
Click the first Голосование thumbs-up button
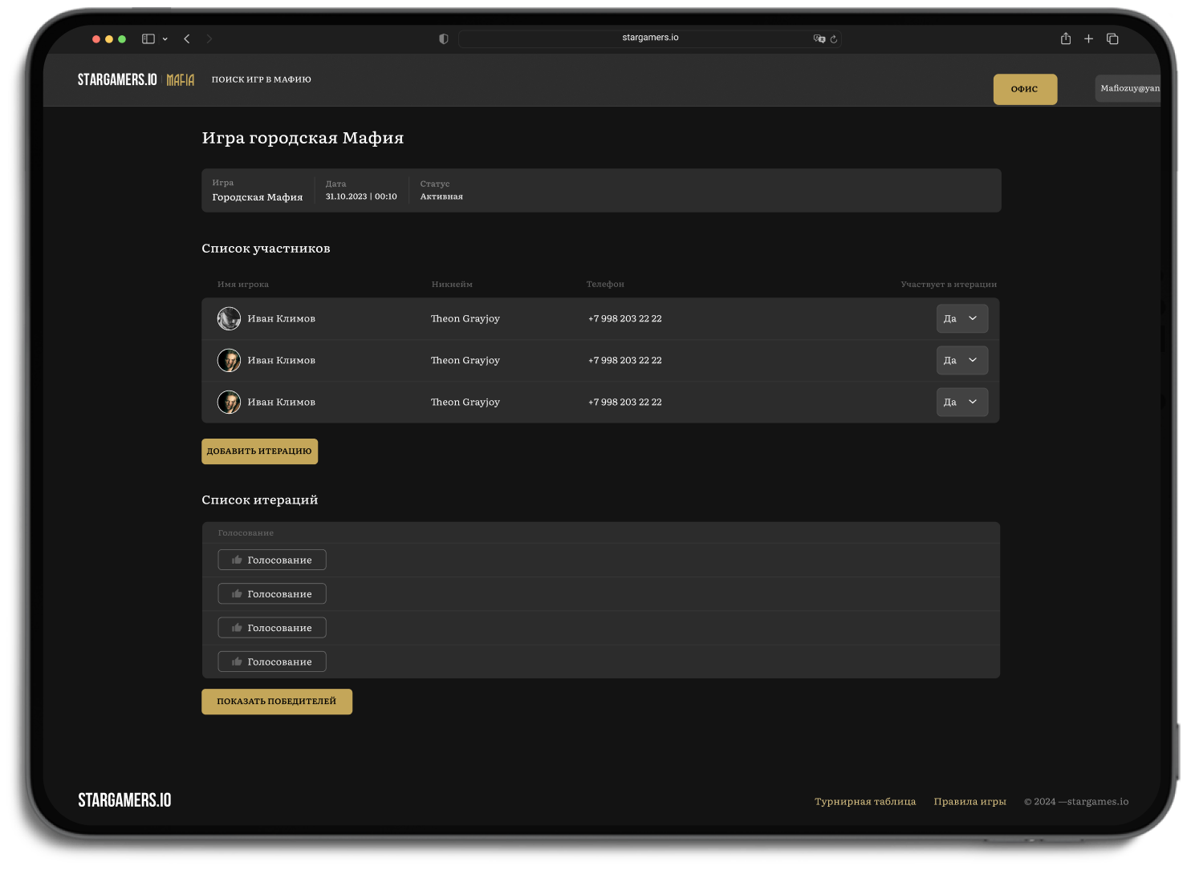coord(272,560)
